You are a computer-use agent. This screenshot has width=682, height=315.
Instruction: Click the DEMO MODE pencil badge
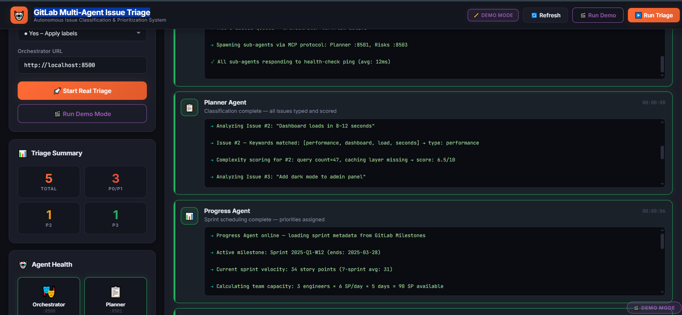pos(493,15)
